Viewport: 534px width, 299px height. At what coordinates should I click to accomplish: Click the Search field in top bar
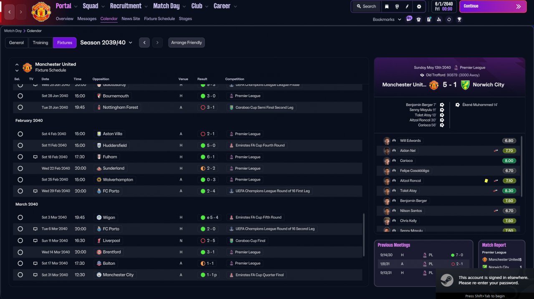click(x=366, y=6)
